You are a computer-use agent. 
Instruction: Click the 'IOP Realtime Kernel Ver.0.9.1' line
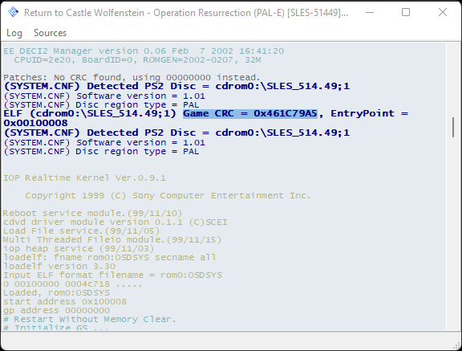tap(84, 178)
